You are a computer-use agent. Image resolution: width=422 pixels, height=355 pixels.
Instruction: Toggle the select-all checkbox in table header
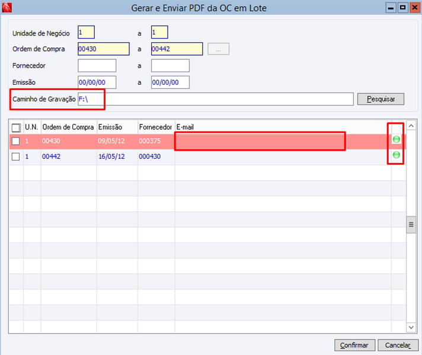pos(16,127)
